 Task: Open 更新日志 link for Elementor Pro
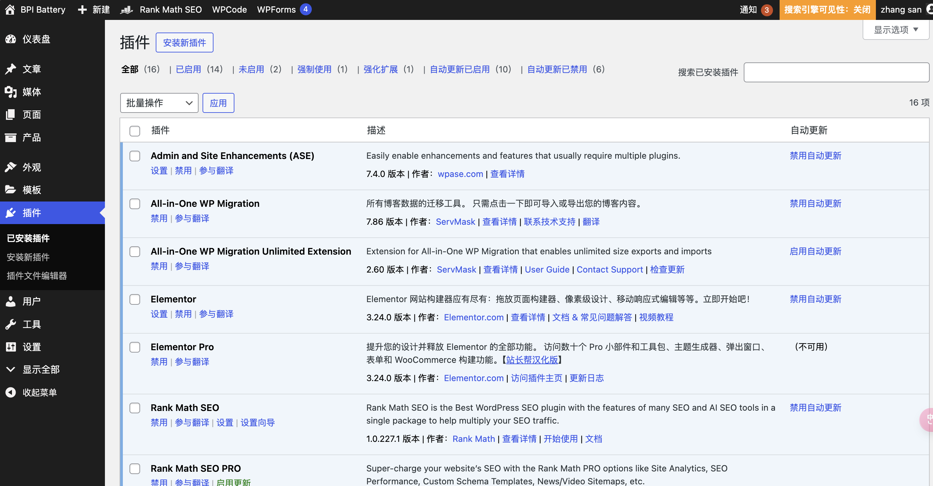(587, 378)
